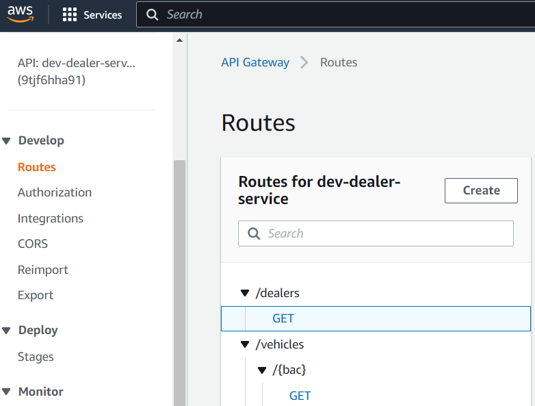The width and height of the screenshot is (535, 406).
Task: Click the magnifier icon in top search bar
Action: [x=152, y=14]
